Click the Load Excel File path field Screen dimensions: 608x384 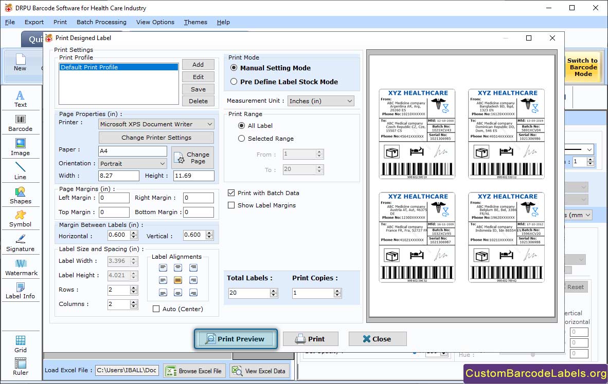click(127, 370)
